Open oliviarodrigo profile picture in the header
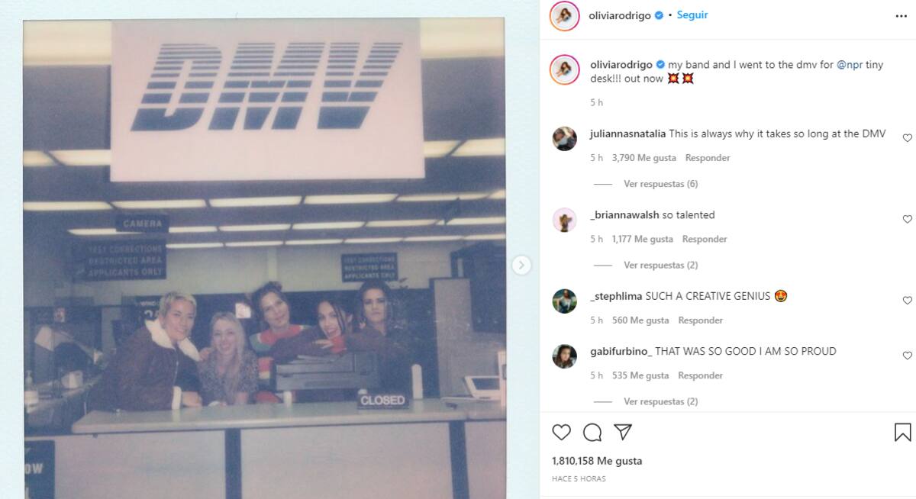The height and width of the screenshot is (499, 916). [564, 16]
